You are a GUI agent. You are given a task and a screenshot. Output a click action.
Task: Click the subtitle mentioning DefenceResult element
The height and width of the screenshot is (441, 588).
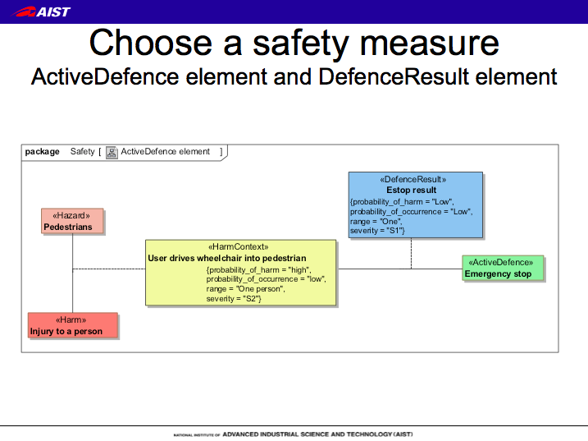point(294,77)
